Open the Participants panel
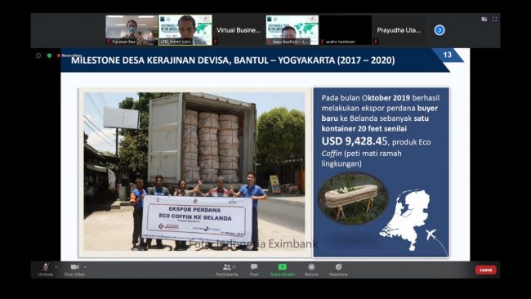This screenshot has height=299, width=531. tap(227, 270)
